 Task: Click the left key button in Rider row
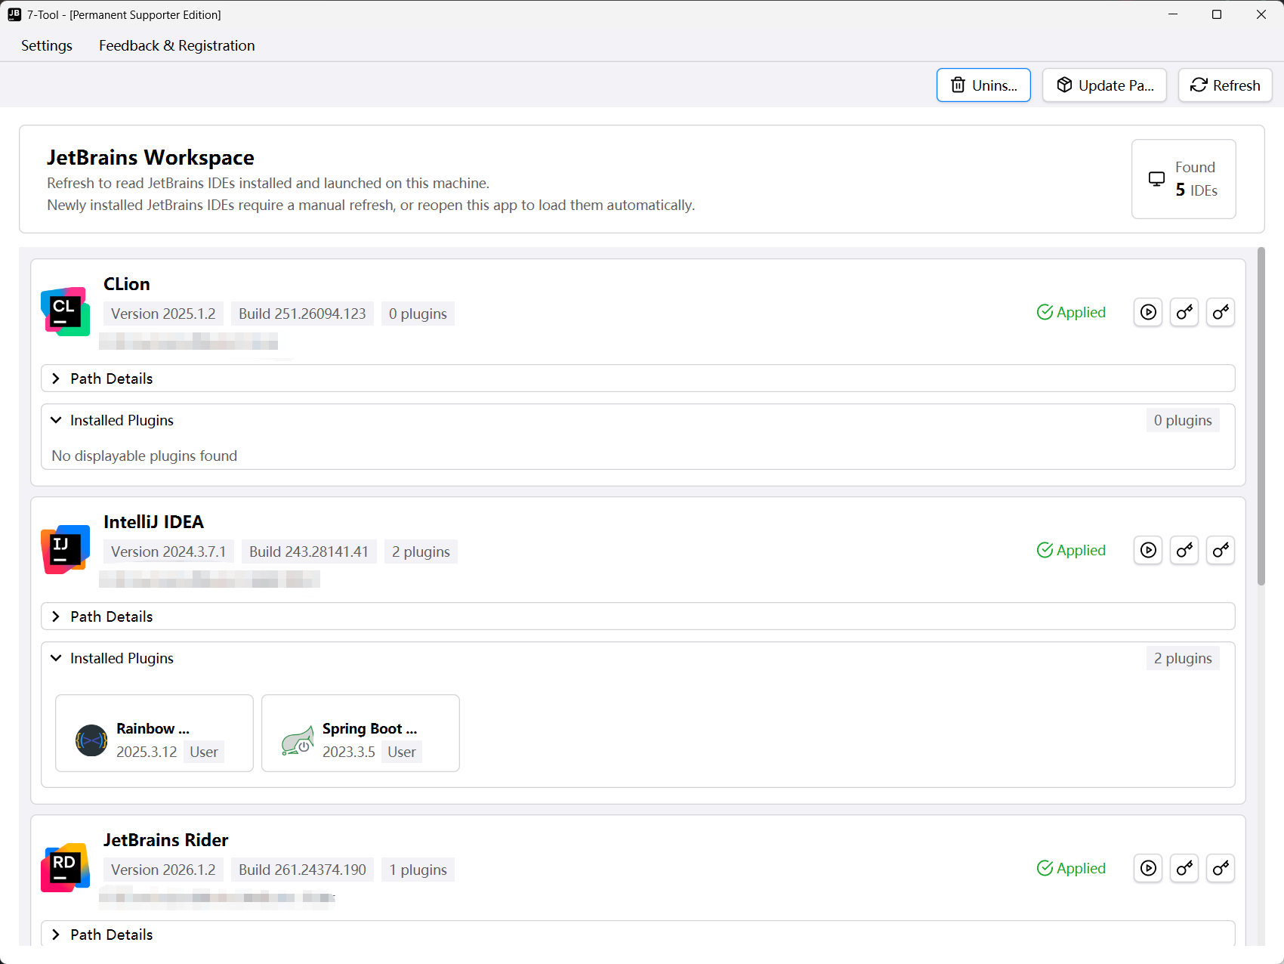point(1184,868)
